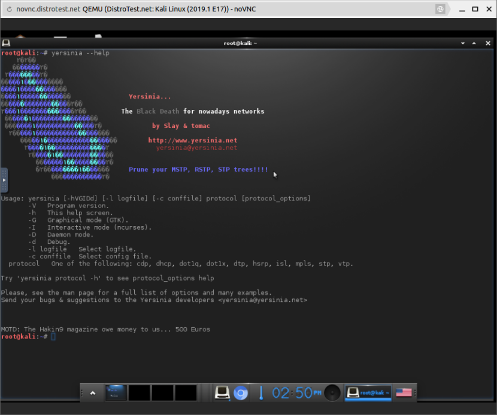This screenshot has width=497, height=415.
Task: Switch to the first workspace thumbnail
Action: tap(115, 393)
